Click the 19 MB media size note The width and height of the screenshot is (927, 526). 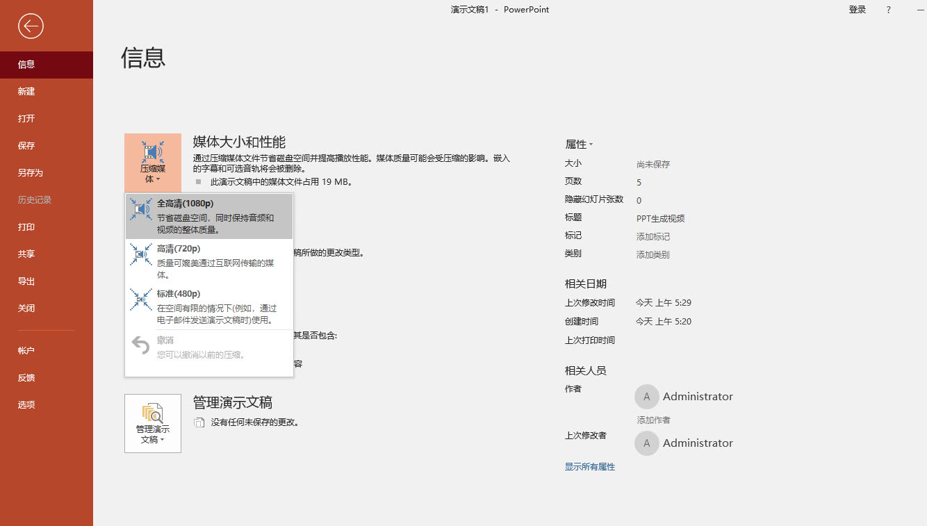(x=282, y=182)
